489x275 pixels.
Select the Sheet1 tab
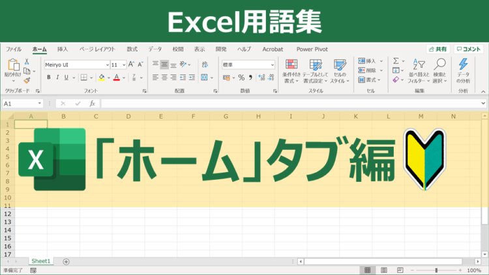(x=41, y=261)
